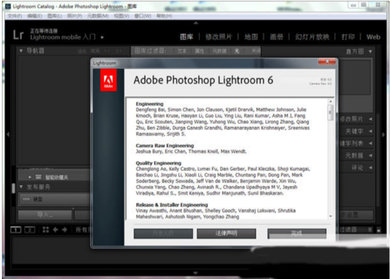Click the Adobe logo in About dialog

[x=109, y=83]
